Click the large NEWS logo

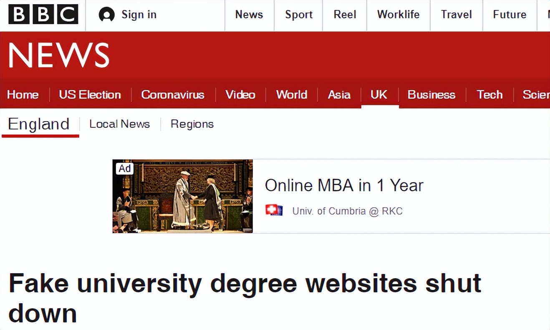[x=59, y=56]
